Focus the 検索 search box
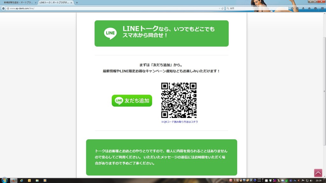 [x=257, y=8]
